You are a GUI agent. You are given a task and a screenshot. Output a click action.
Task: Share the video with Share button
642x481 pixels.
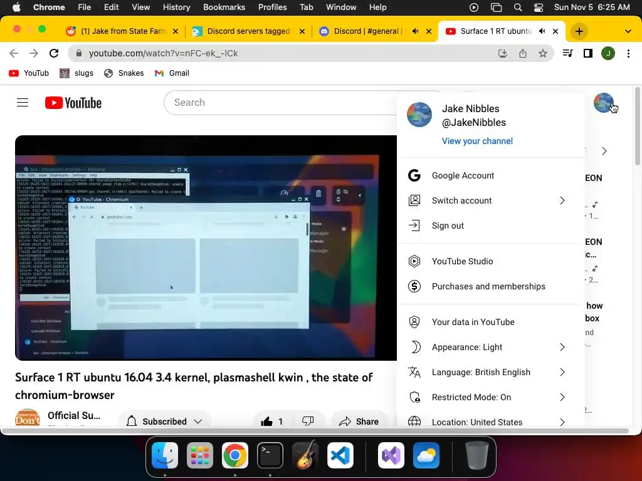point(359,422)
